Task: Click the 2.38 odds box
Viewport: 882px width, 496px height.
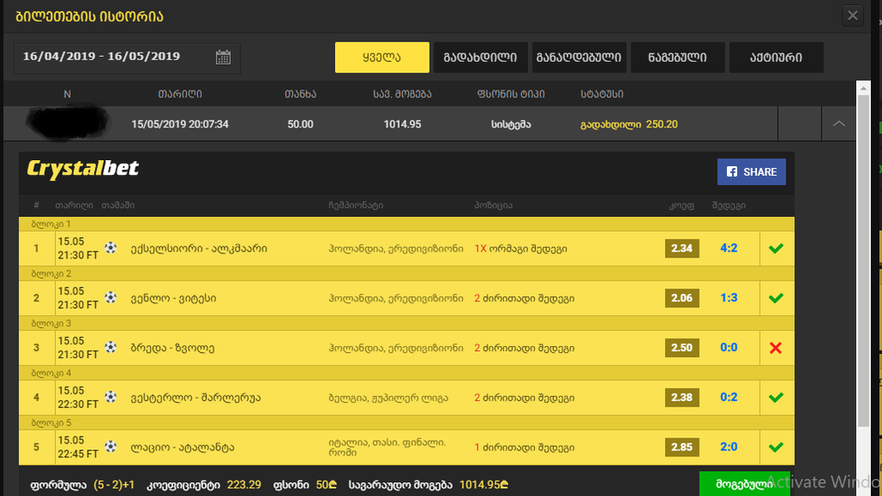Action: 682,398
